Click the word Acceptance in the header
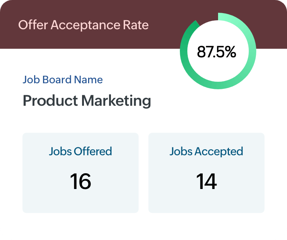This screenshot has height=240, width=287. (85, 25)
